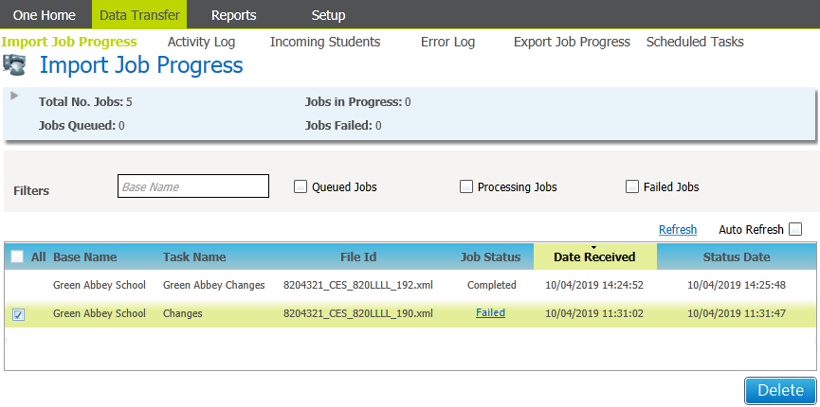The image size is (820, 407).
Task: View the Error Log tab
Action: tap(447, 42)
